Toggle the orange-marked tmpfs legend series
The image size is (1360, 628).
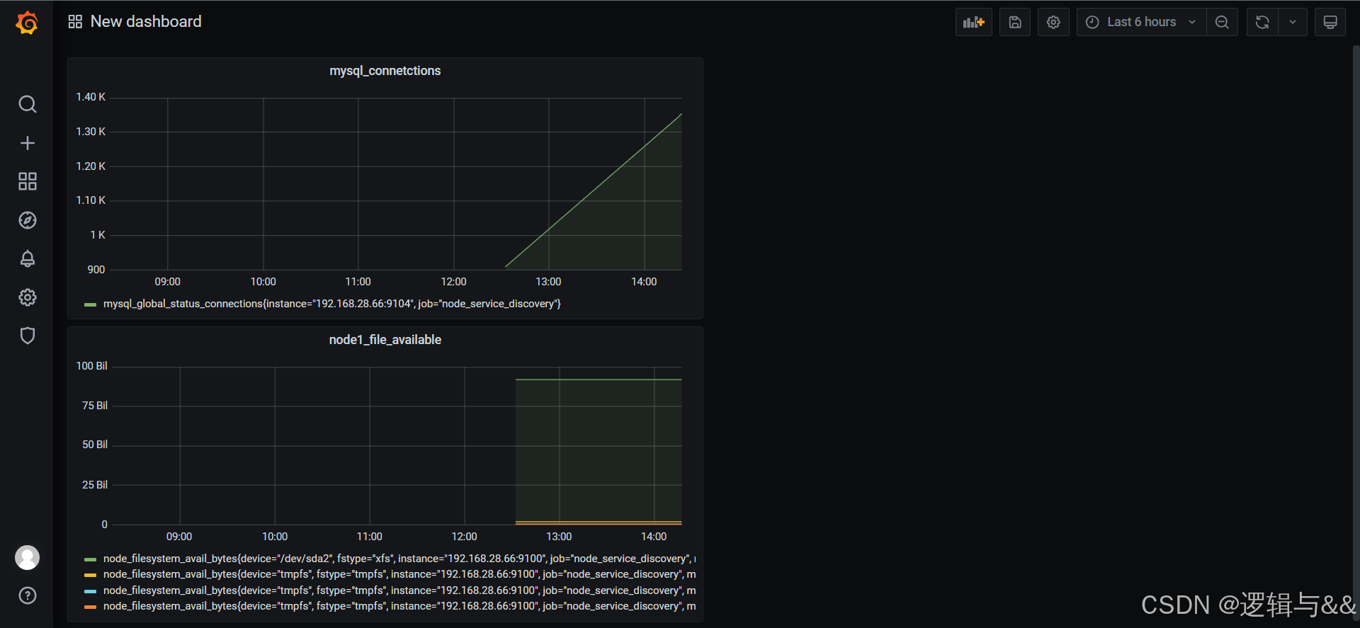[x=399, y=606]
